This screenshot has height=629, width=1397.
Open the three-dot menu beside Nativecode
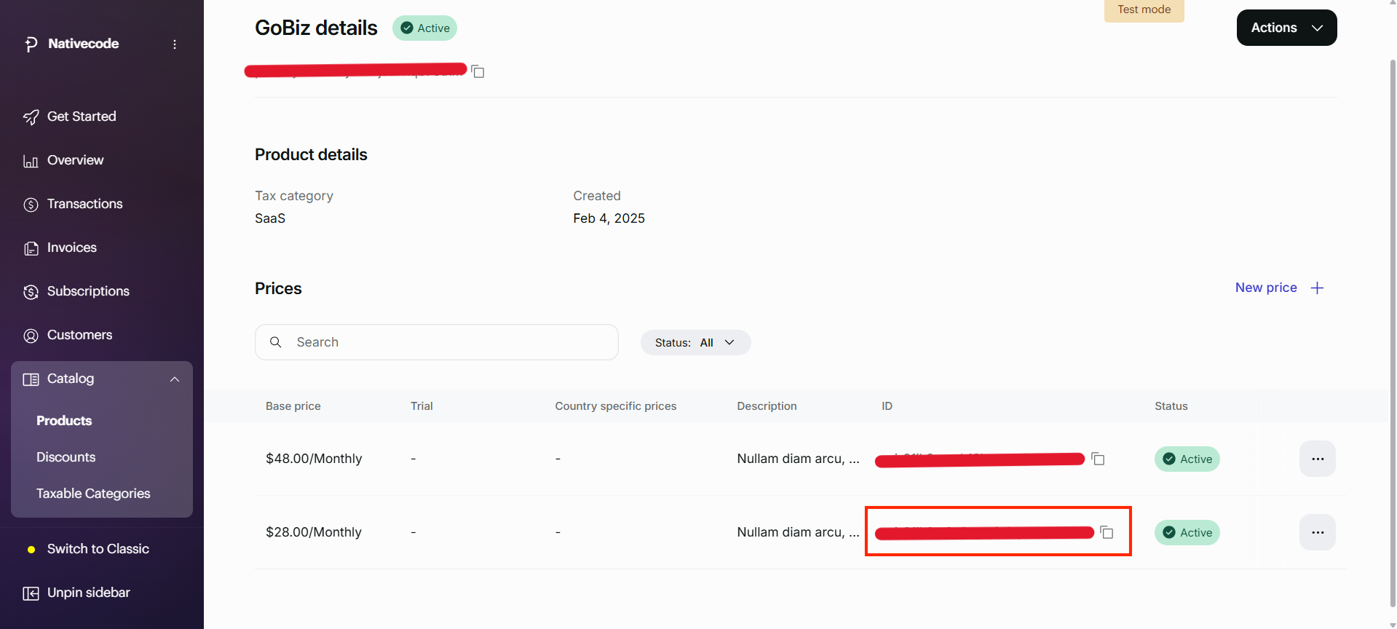coord(175,44)
